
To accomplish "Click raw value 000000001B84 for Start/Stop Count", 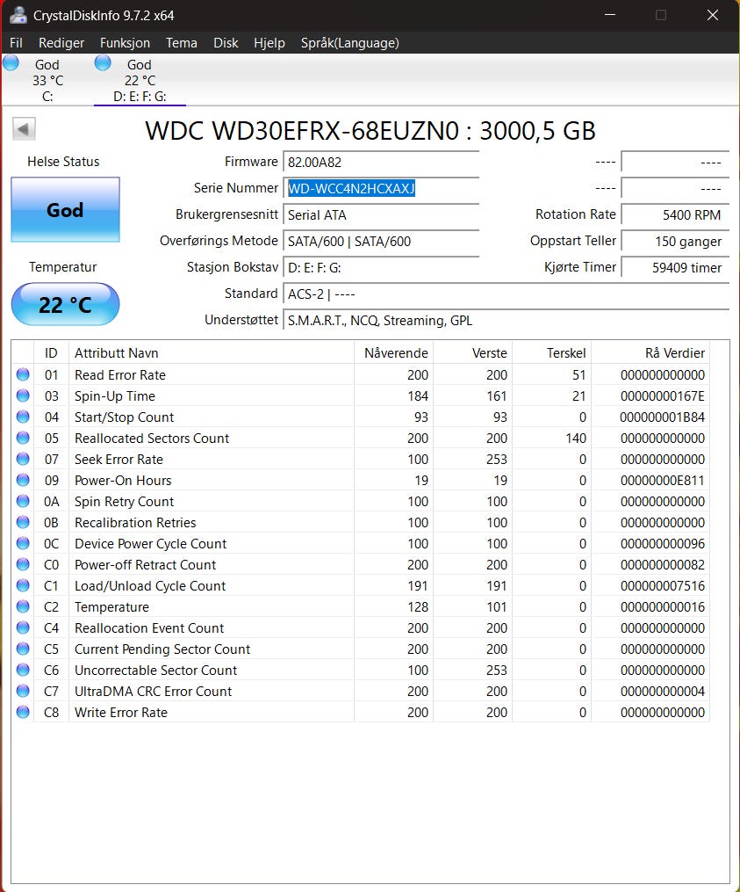I will tap(662, 417).
